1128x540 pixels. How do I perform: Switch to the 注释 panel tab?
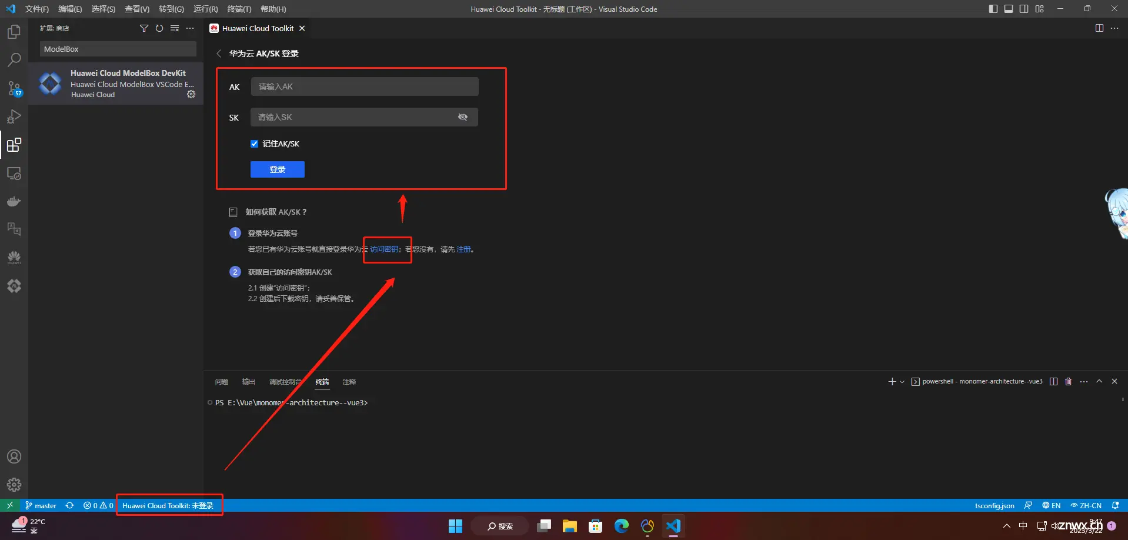click(349, 382)
